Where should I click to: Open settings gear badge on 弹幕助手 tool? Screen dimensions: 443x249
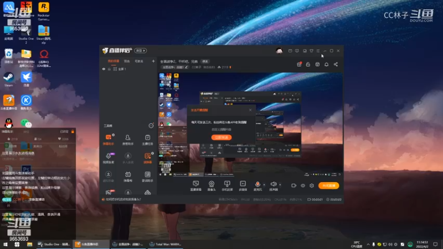coord(114,135)
